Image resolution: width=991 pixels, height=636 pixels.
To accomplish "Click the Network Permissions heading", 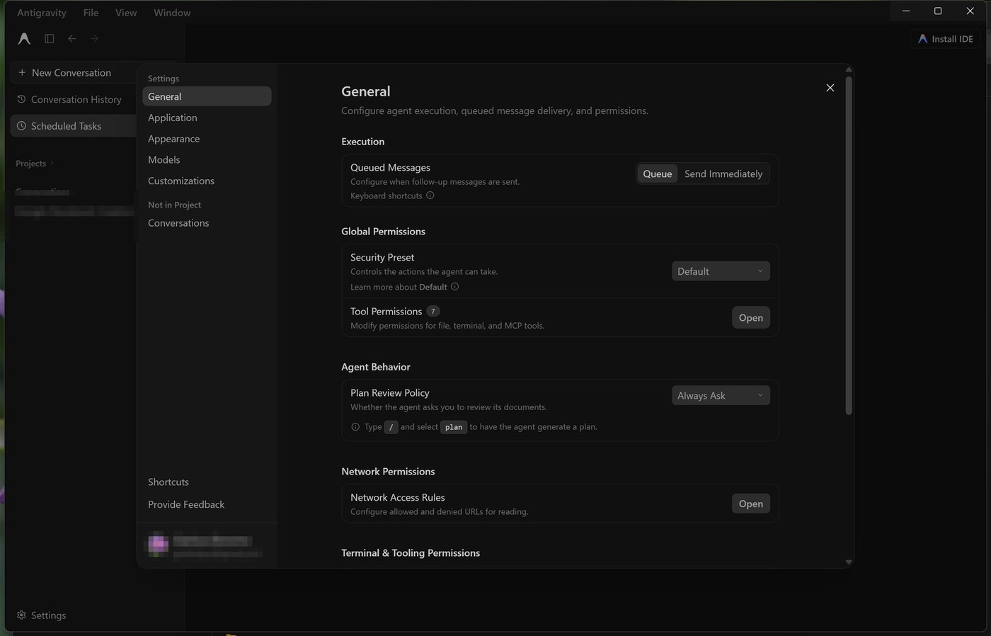I will [388, 471].
